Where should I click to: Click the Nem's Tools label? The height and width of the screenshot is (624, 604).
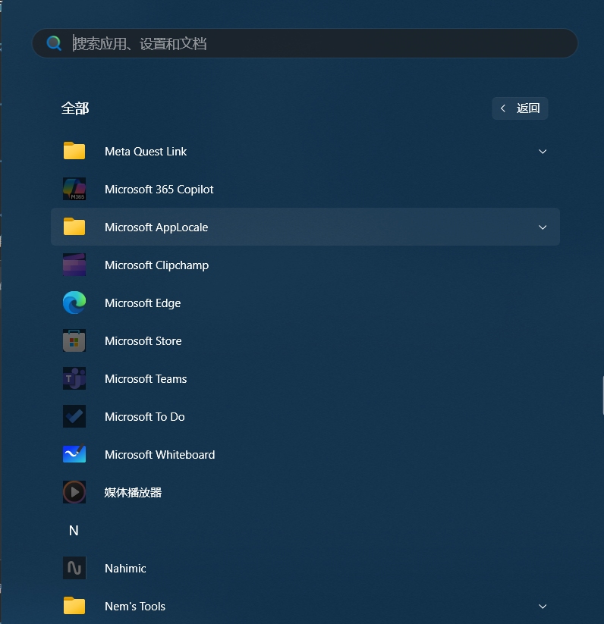(134, 607)
